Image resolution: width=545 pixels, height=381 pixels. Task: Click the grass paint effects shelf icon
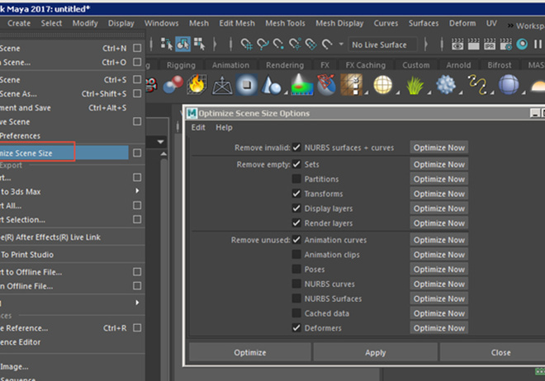click(x=414, y=84)
